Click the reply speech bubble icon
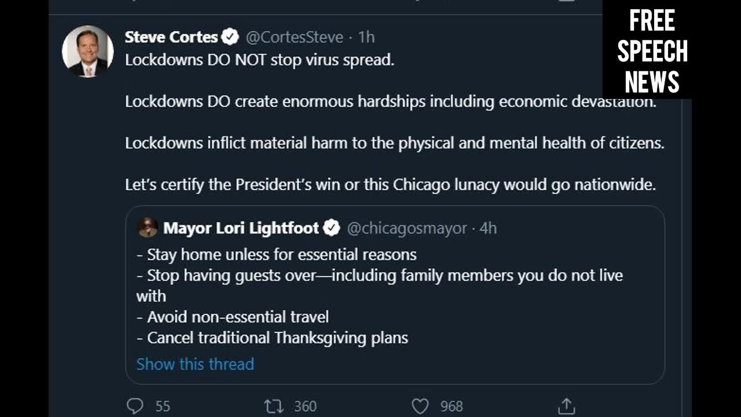 pos(134,406)
